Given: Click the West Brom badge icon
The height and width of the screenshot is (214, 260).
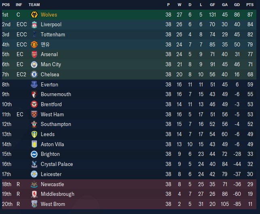Looking at the screenshot, I should click(34, 204).
